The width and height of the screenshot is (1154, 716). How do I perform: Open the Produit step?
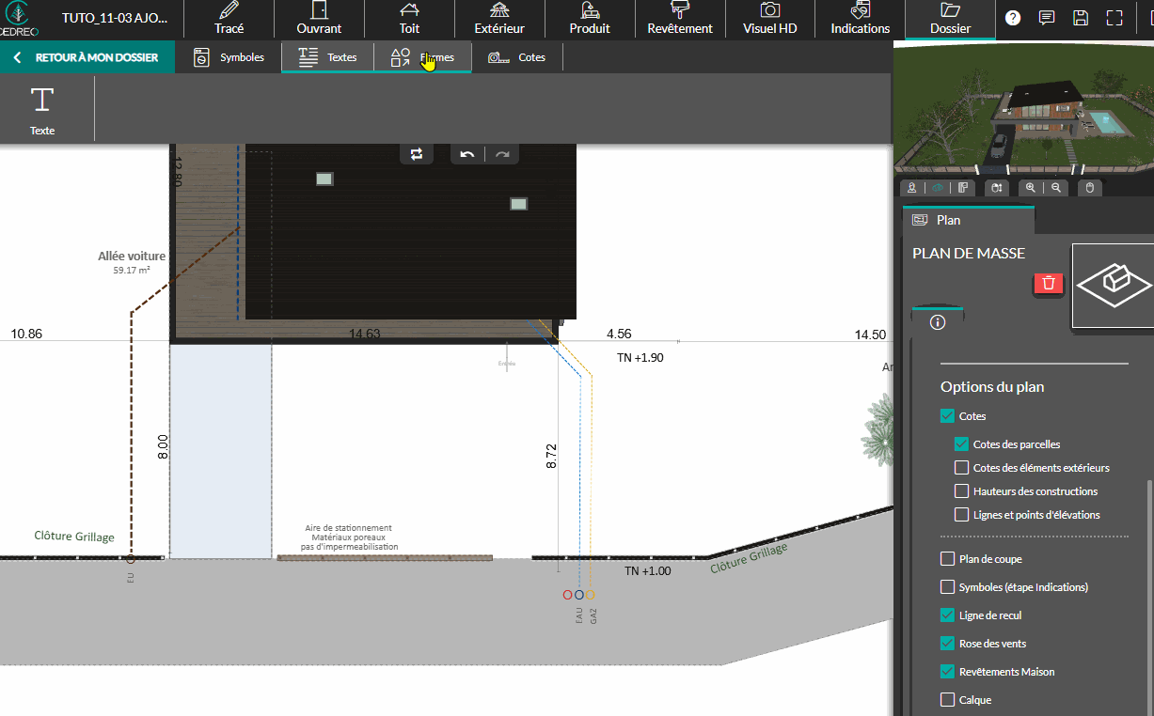click(590, 20)
